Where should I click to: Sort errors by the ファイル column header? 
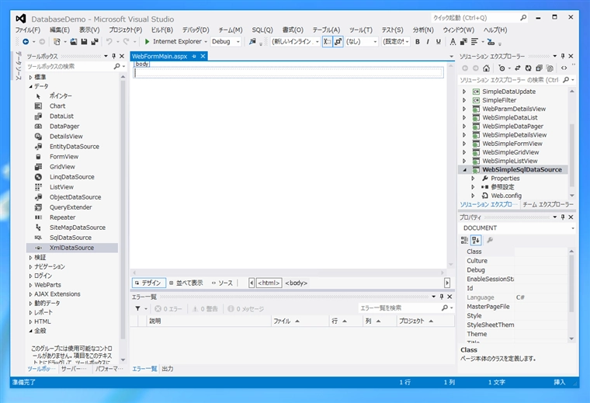click(300, 321)
